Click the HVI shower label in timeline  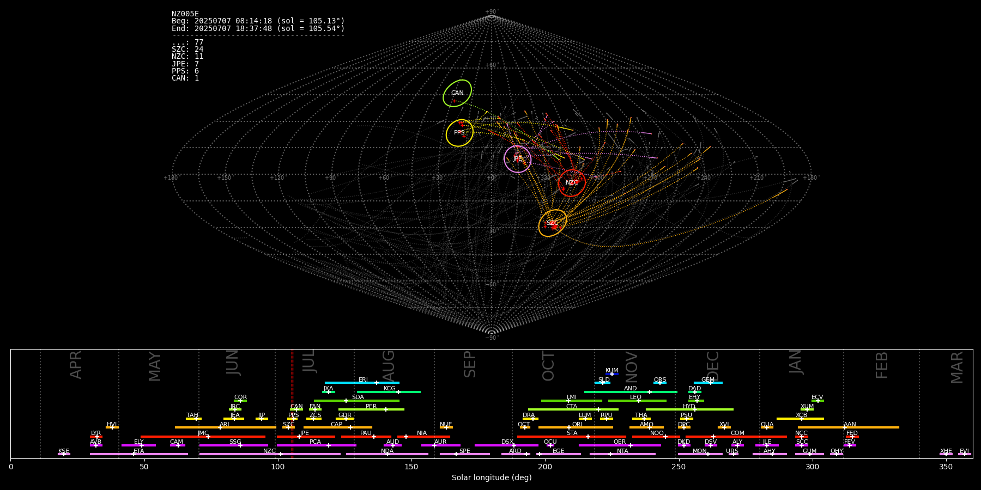112,424
